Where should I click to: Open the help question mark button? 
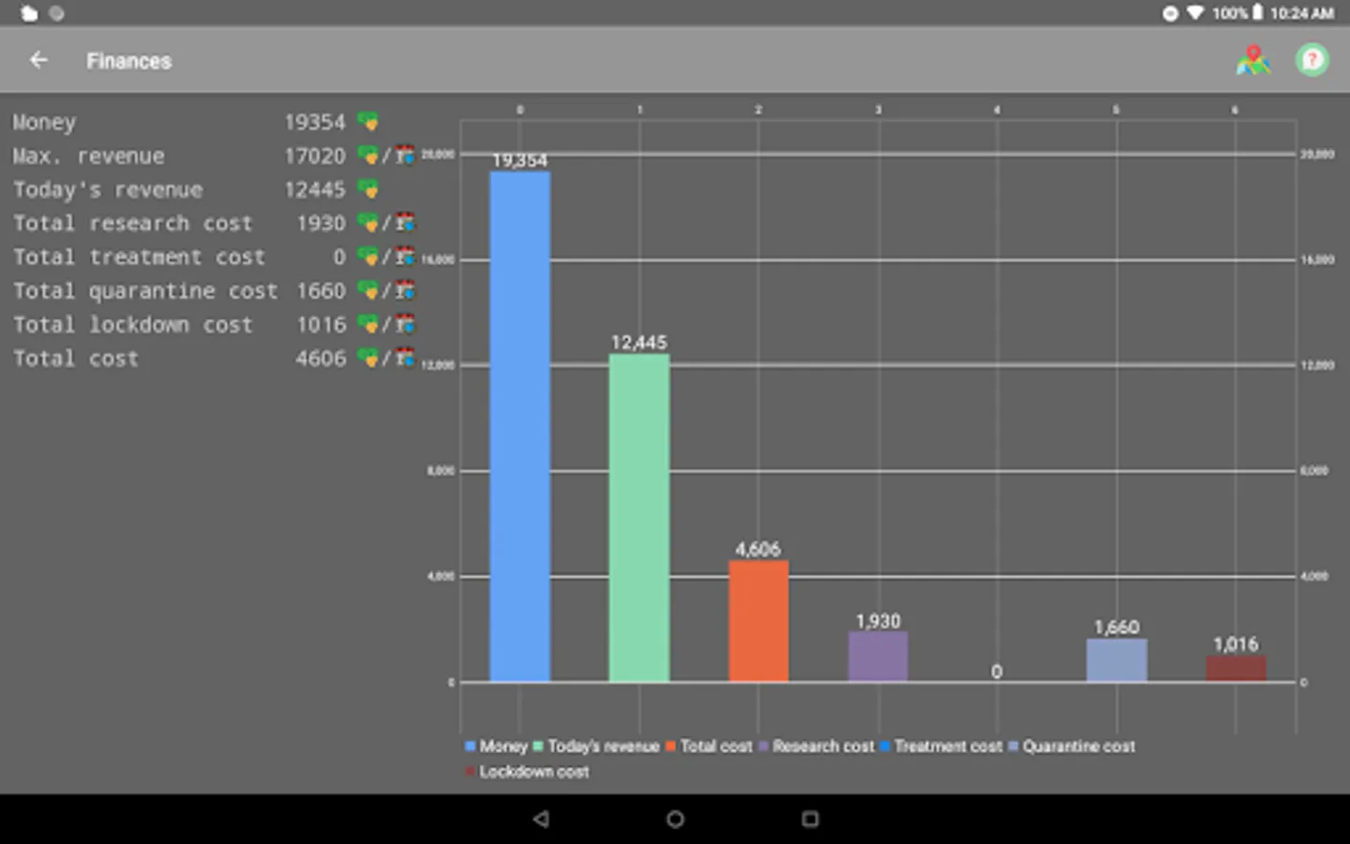pyautogui.click(x=1312, y=60)
